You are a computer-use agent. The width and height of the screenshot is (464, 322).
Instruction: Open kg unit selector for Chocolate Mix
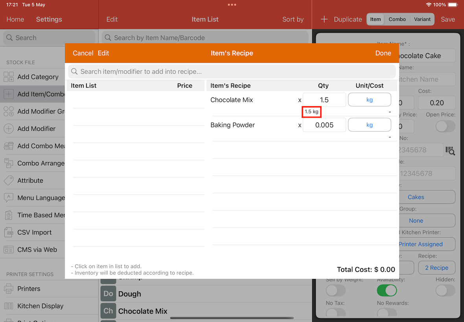coord(369,100)
